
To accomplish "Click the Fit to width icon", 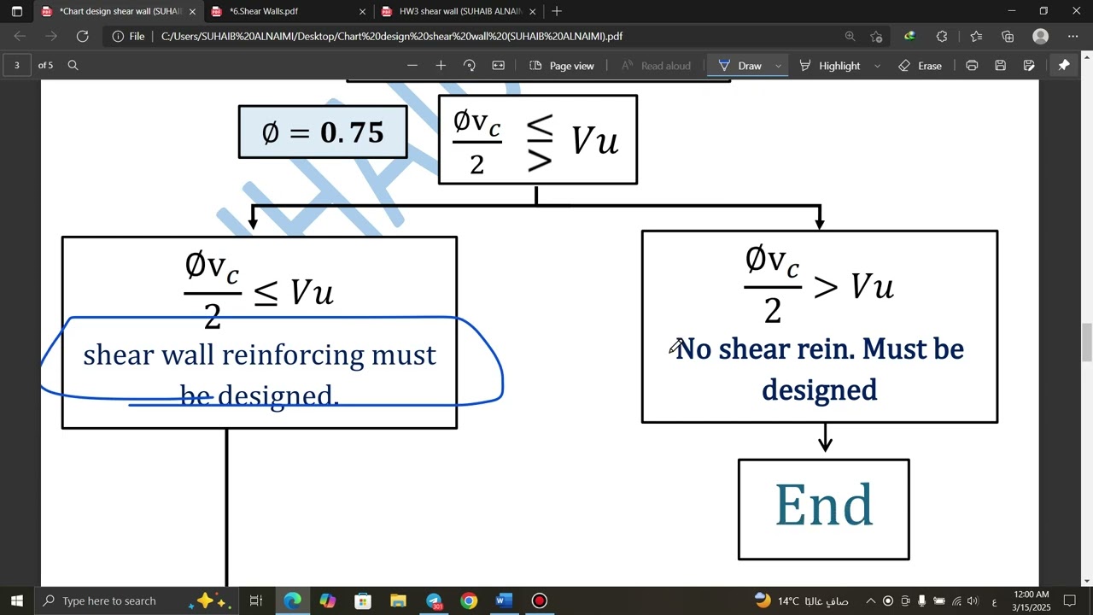I will tap(499, 66).
